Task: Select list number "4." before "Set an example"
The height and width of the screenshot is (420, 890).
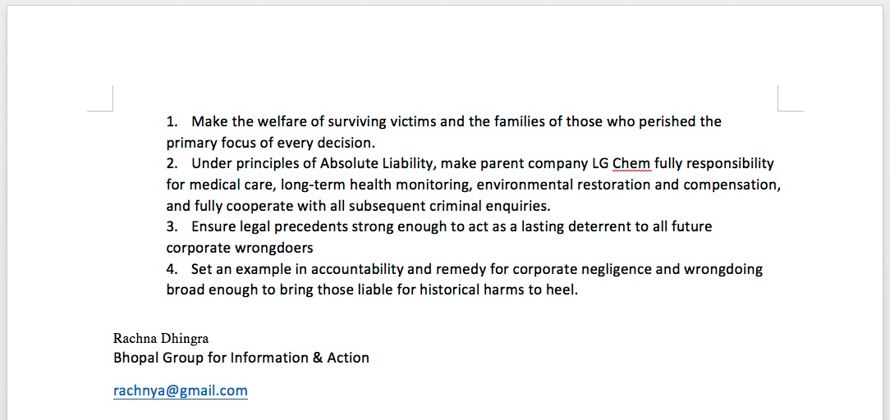Action: [x=172, y=269]
